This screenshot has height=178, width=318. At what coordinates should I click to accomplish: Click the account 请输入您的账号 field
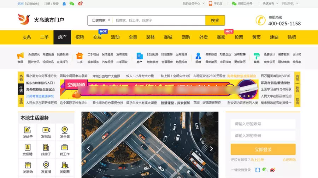point(263,124)
